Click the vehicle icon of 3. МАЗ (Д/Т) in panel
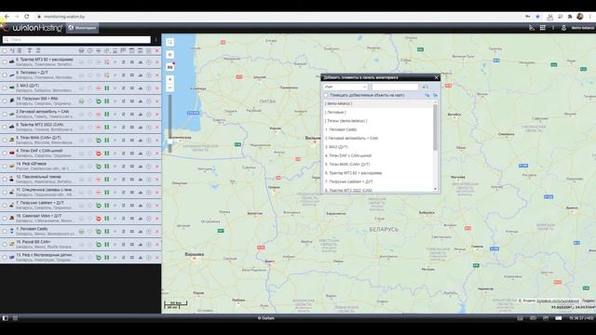The image size is (596, 335). pos(12,87)
